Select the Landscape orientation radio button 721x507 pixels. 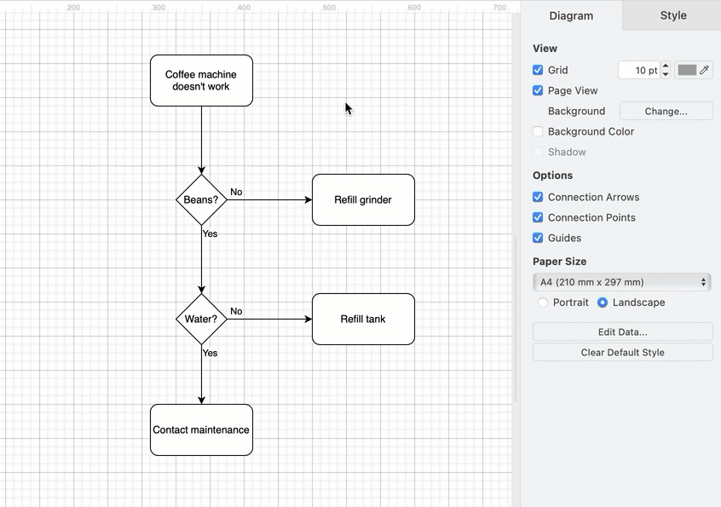(x=604, y=302)
